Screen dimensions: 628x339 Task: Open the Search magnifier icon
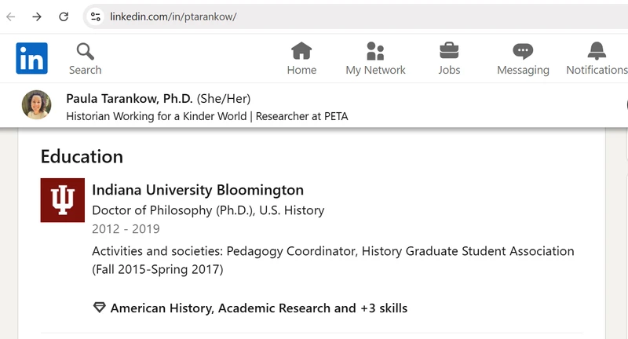tap(86, 52)
